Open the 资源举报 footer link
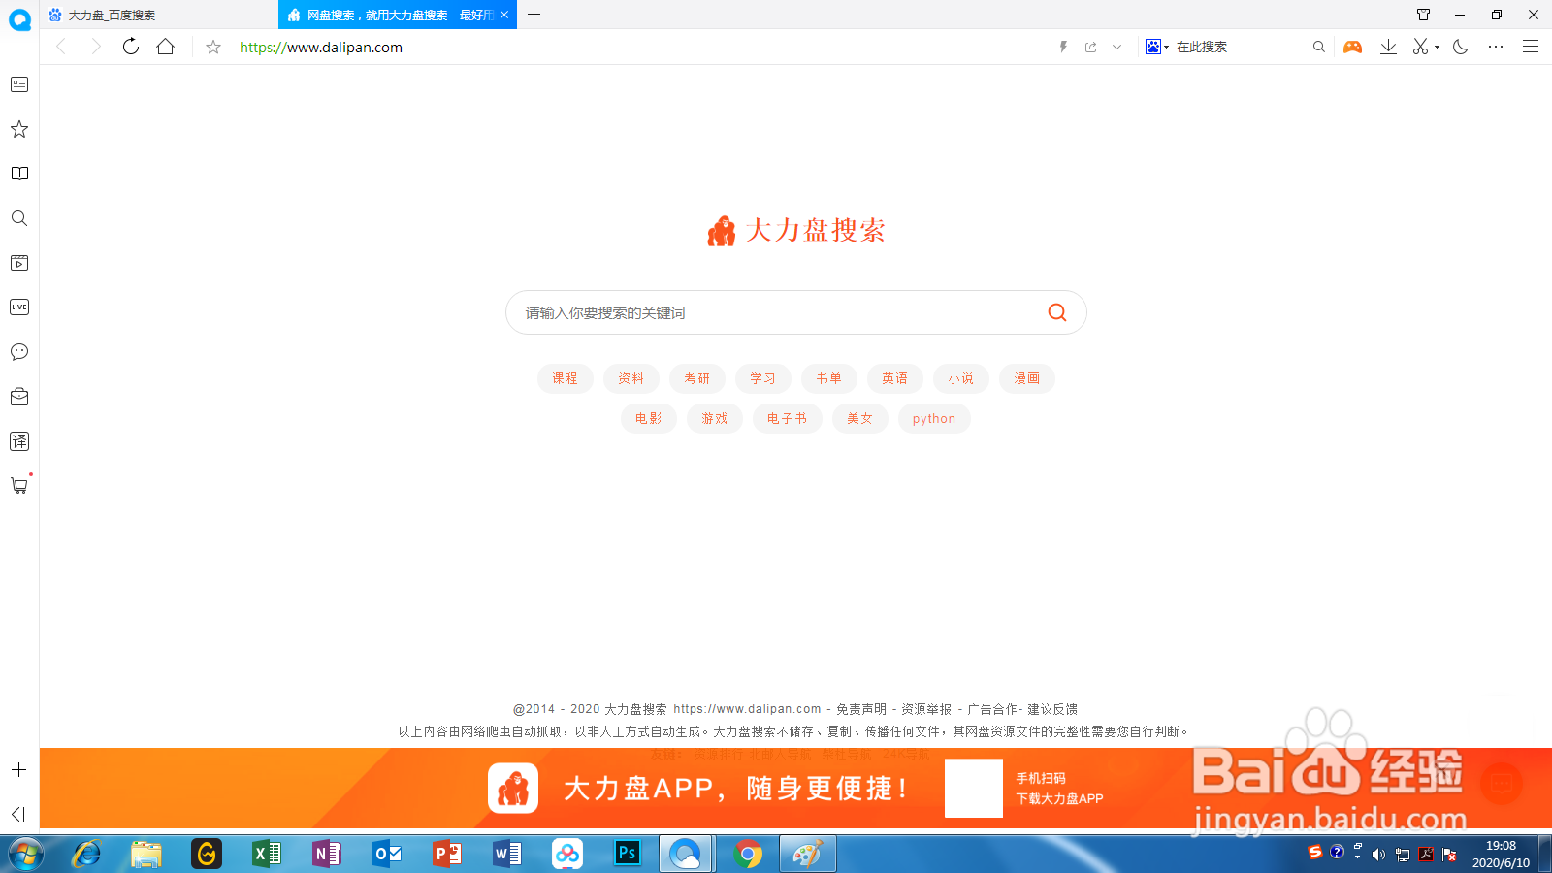Viewport: 1552px width, 873px height. (926, 709)
